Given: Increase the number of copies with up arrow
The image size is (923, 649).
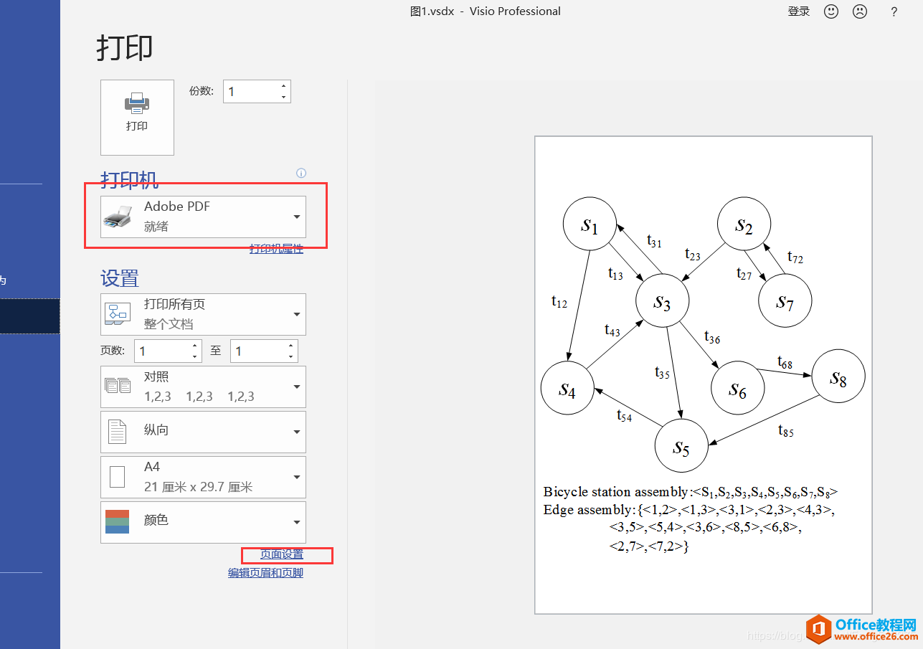Looking at the screenshot, I should [x=284, y=86].
